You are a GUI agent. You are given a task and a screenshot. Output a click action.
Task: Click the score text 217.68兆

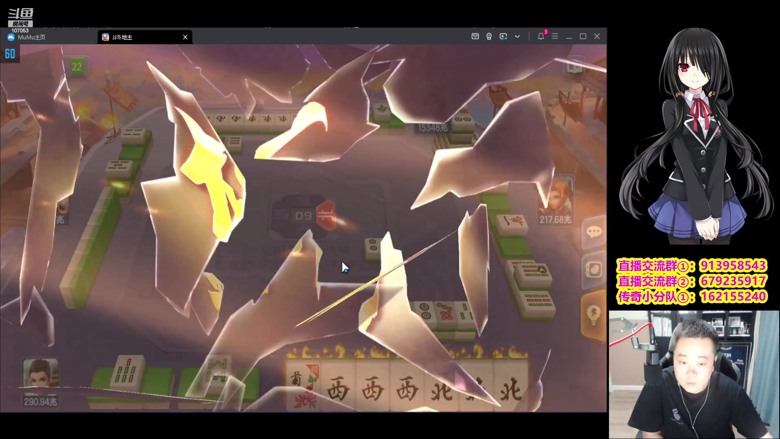pyautogui.click(x=555, y=220)
